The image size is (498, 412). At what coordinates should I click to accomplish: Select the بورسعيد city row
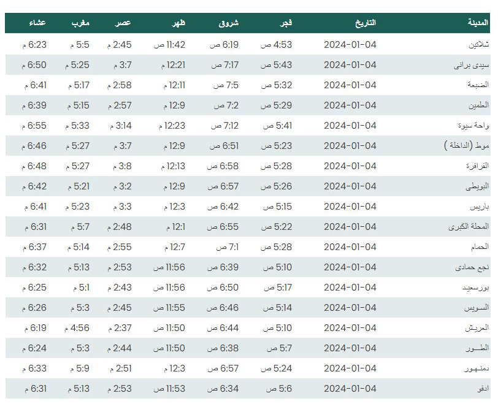coord(248,288)
